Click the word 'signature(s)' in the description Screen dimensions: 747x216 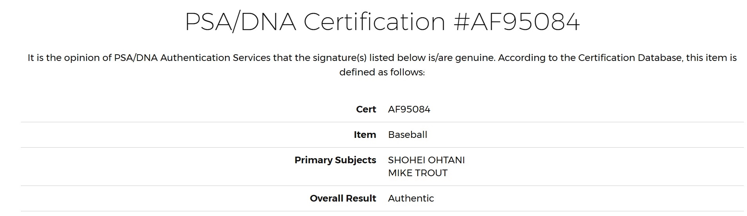tap(339, 58)
